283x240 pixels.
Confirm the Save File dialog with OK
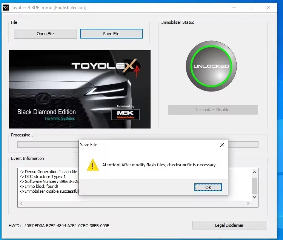(208, 187)
